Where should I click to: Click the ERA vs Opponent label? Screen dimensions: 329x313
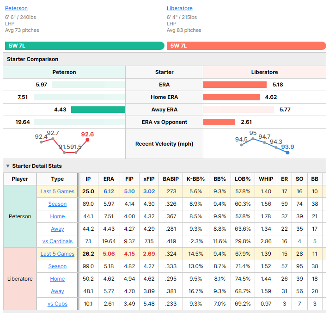point(164,122)
